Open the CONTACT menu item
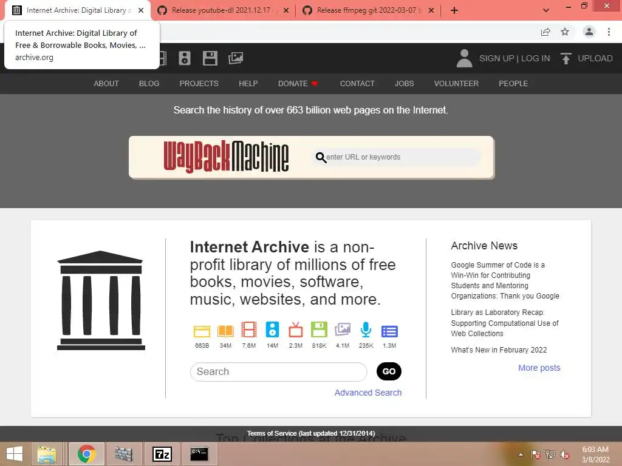This screenshot has width=622, height=466. point(357,84)
